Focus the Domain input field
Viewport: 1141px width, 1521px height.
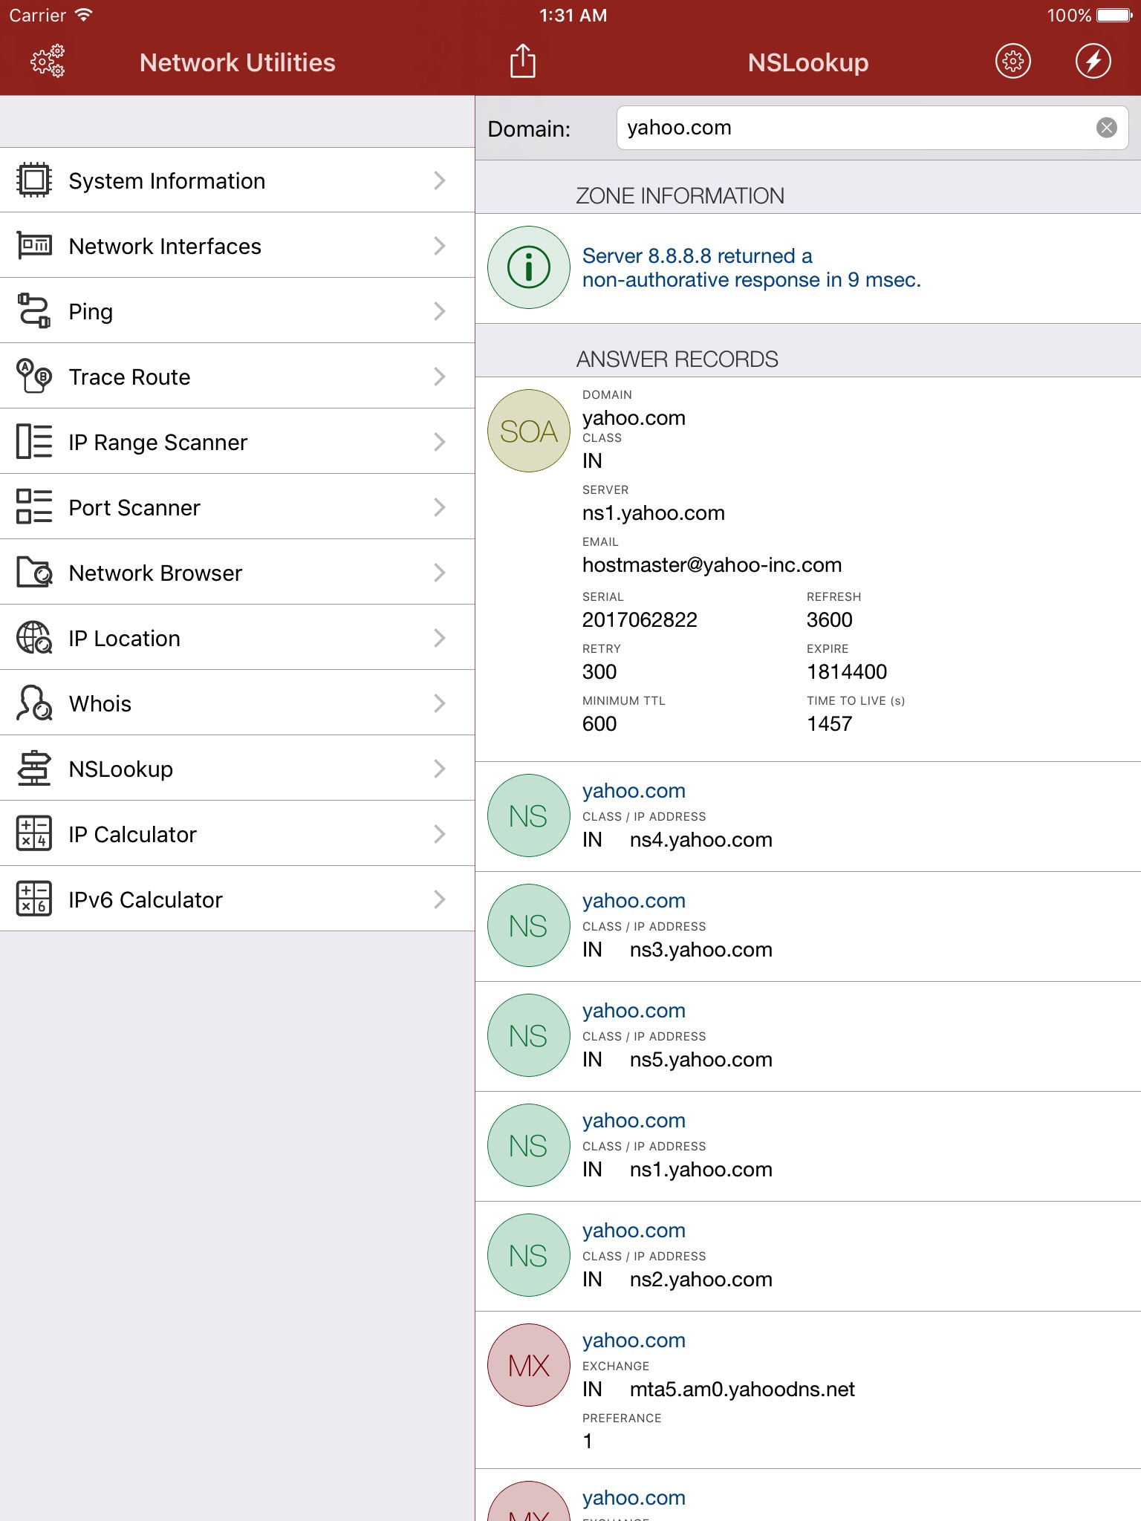[x=872, y=128]
